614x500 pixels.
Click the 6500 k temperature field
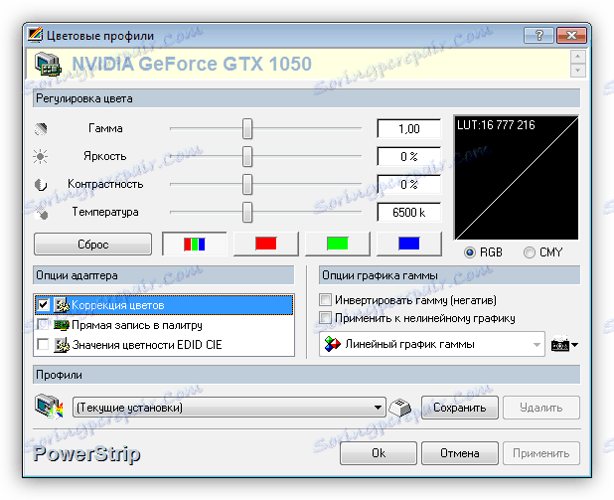pyautogui.click(x=408, y=213)
